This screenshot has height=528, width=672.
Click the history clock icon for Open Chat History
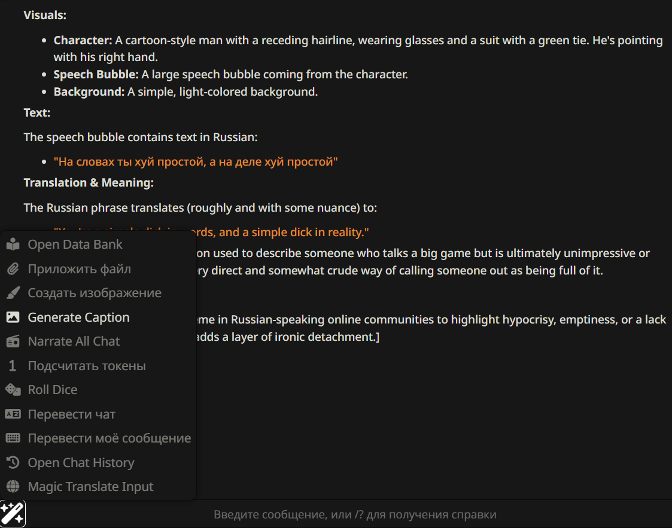tap(13, 463)
